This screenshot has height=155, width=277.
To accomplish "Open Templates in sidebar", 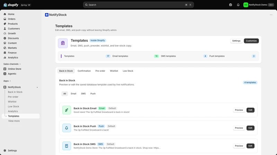I will [x=21, y=116].
